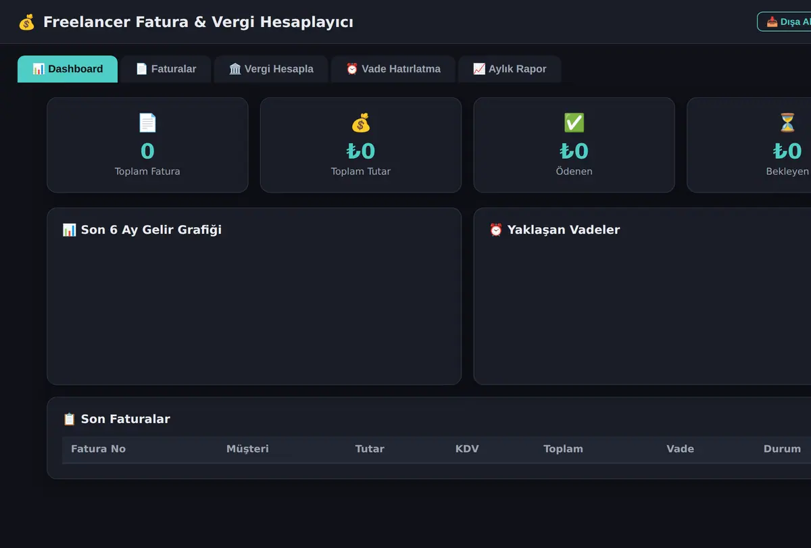Click the Toplam Fatura count value 0
Viewport: 811px width, 548px height.
147,151
